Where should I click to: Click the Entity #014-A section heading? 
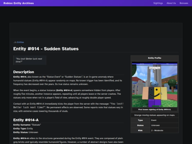click(x=26, y=120)
